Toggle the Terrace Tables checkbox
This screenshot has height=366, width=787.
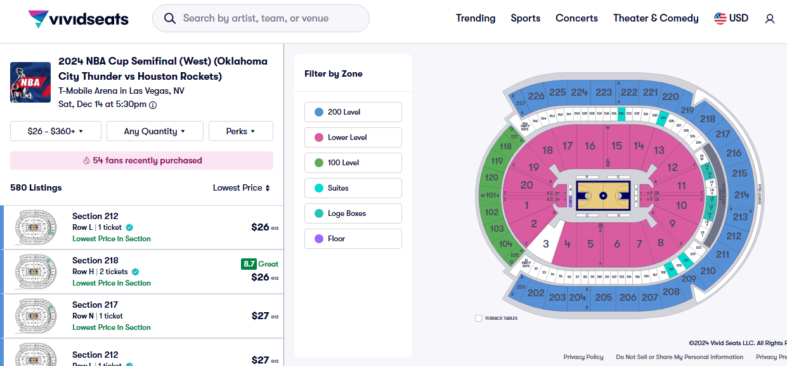479,318
